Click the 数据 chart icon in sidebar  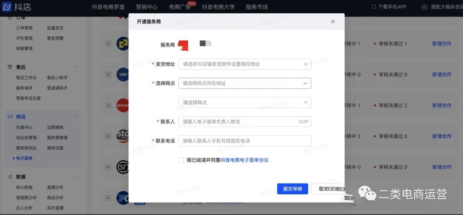(x=10, y=177)
